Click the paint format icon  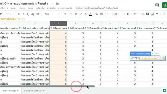(1, 14)
